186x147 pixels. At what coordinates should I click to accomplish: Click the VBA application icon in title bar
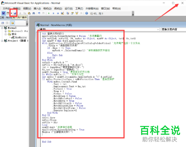pos(3,3)
